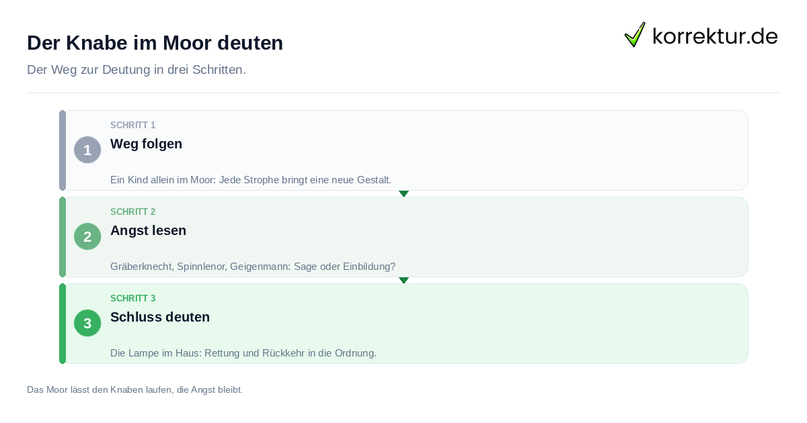Open the korrektur.de wordmark link
The width and height of the screenshot is (807, 423).
(715, 36)
